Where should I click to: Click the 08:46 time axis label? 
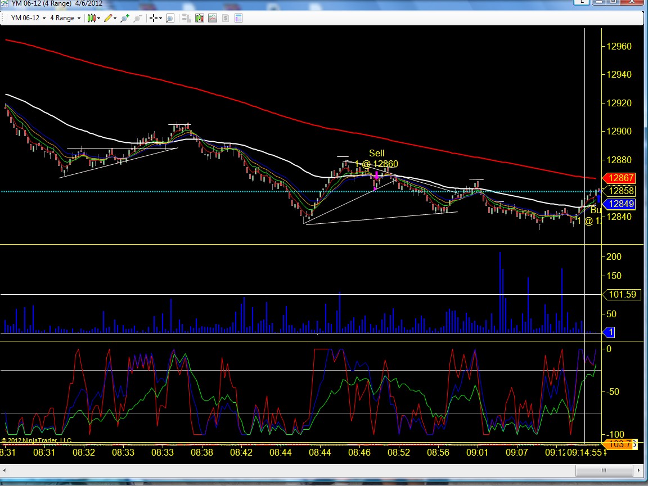359,452
